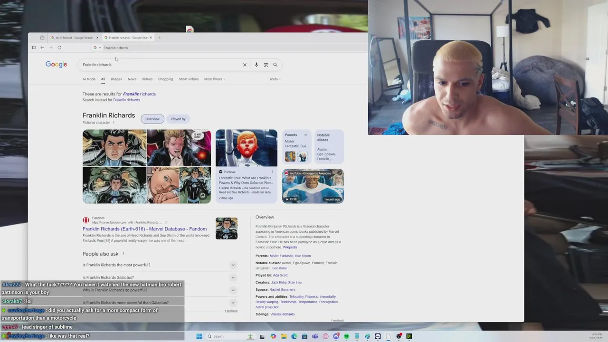This screenshot has height=342, width=608.
Task: Click the magnifier search submit icon
Action: click(275, 65)
